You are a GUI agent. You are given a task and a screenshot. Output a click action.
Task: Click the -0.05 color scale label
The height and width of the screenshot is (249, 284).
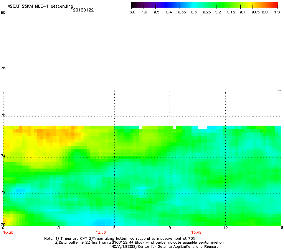click(254, 12)
